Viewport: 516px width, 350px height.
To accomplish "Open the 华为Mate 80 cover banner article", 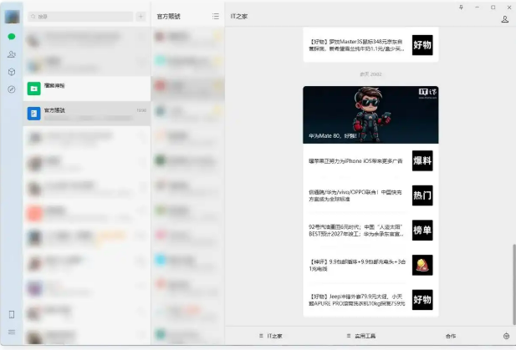I will (370, 114).
